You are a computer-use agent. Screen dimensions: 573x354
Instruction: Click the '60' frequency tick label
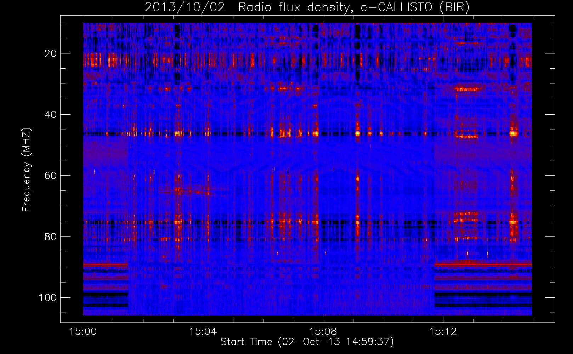click(51, 176)
